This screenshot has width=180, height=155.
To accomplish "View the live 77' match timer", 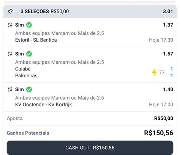I will tap(162, 72).
